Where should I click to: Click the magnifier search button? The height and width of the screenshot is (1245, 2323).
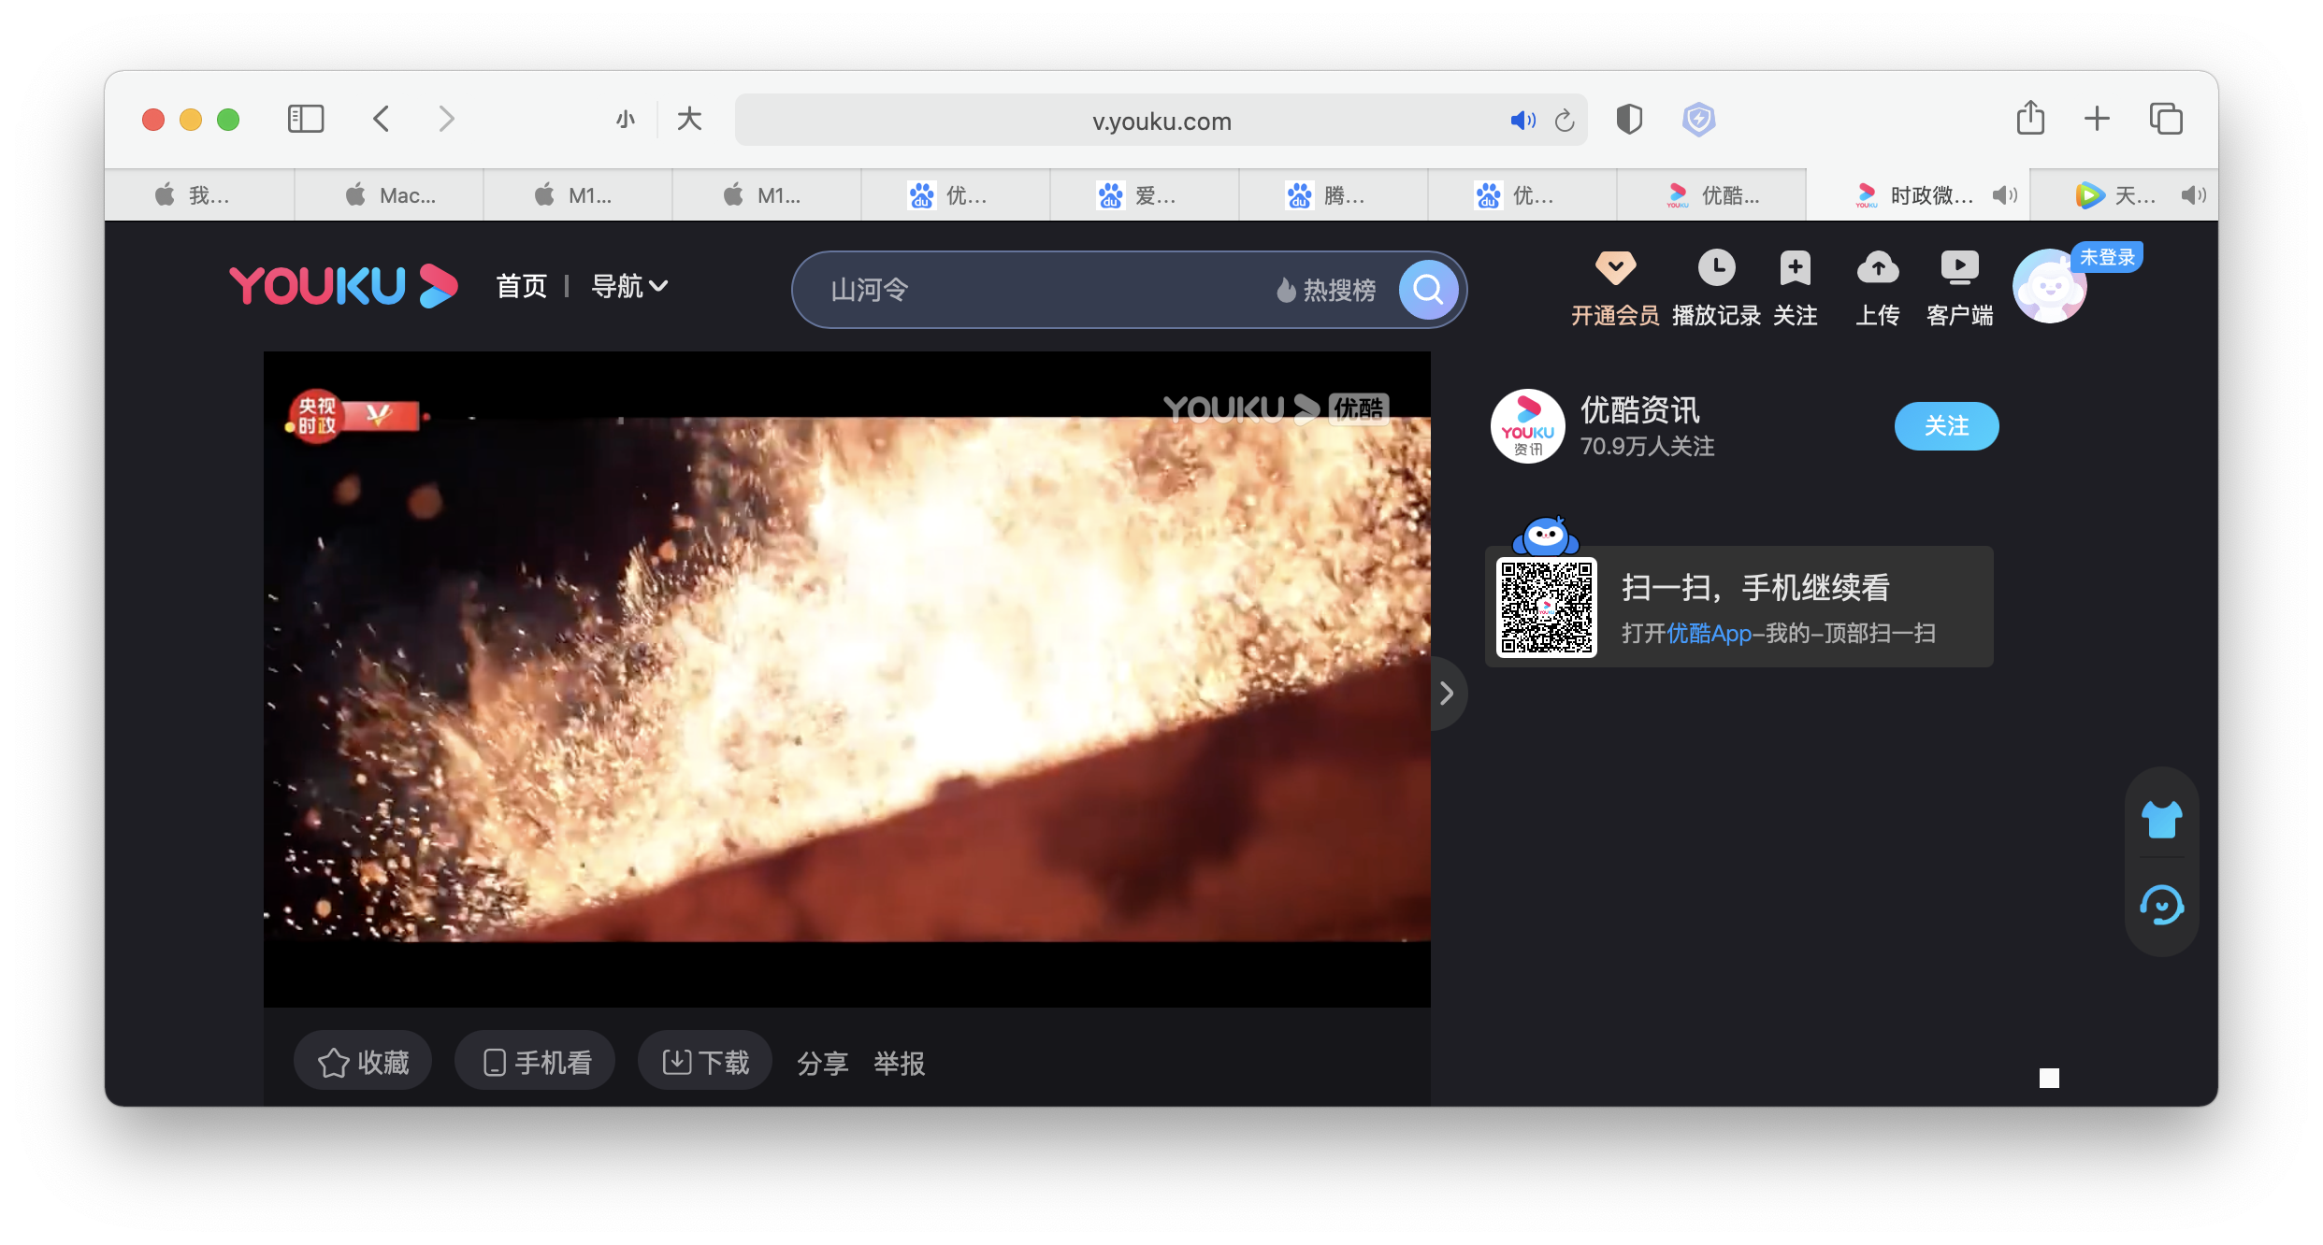pos(1427,290)
